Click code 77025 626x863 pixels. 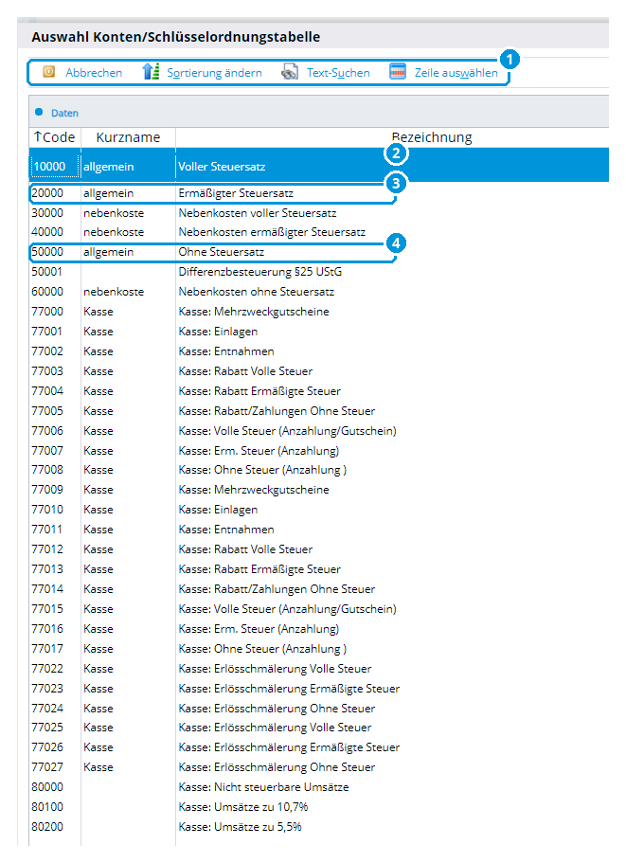pos(47,727)
